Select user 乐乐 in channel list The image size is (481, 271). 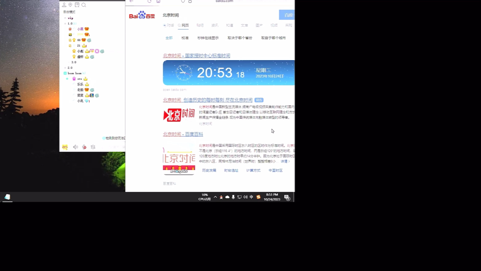(80, 84)
